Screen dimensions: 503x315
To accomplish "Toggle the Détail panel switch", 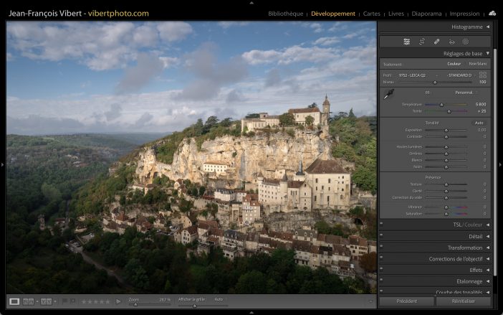I will click(x=381, y=236).
